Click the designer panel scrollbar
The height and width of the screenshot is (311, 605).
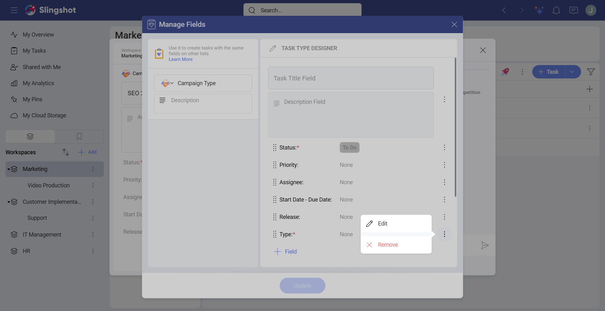pyautogui.click(x=455, y=127)
